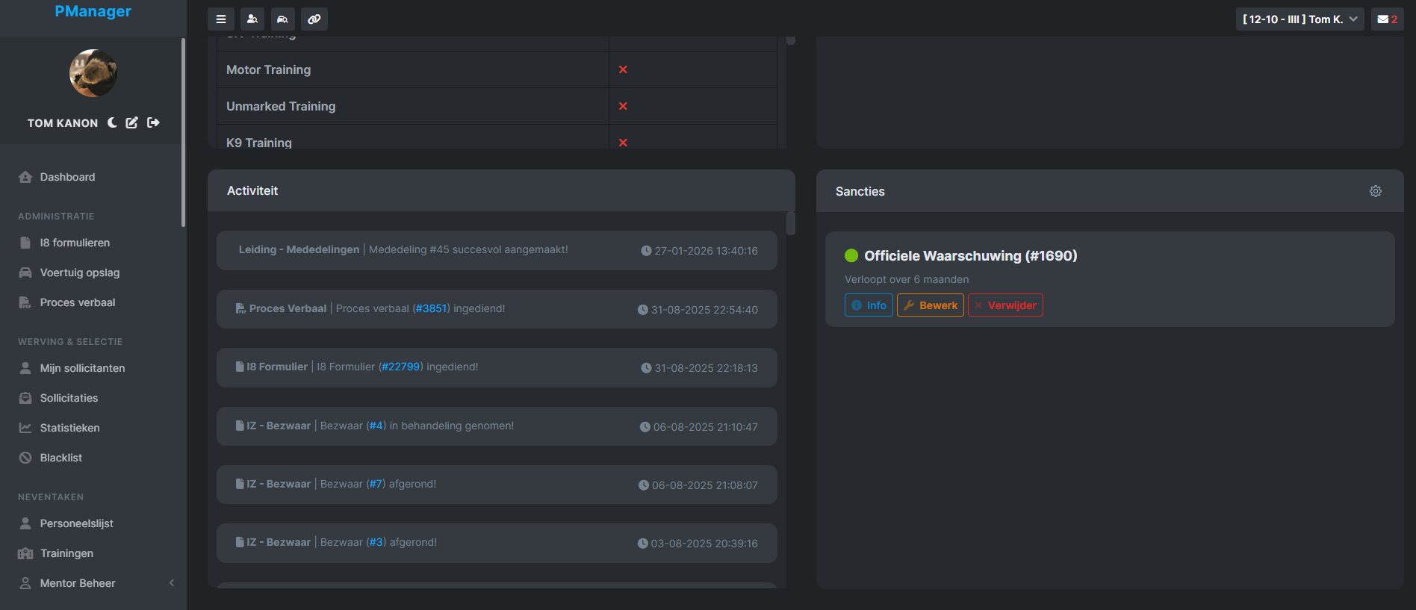Open the Tom K. user dropdown
This screenshot has width=1416, height=610.
(1299, 19)
